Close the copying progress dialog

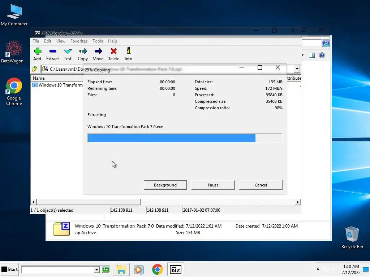(x=278, y=67)
